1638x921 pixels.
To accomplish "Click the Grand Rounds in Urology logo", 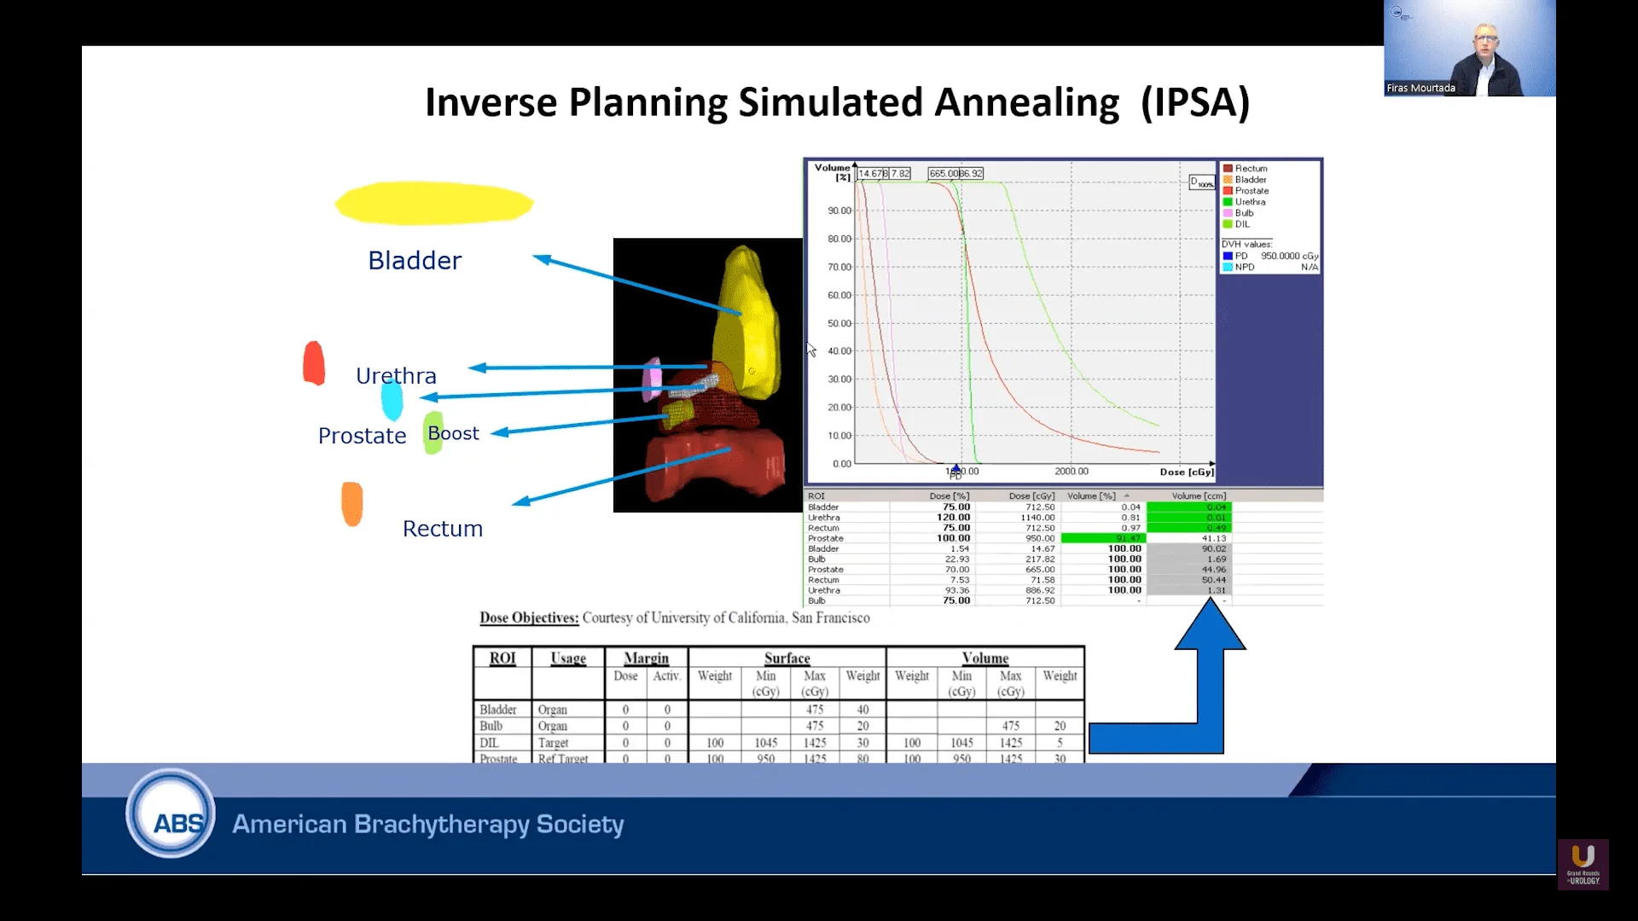I will click(x=1583, y=865).
